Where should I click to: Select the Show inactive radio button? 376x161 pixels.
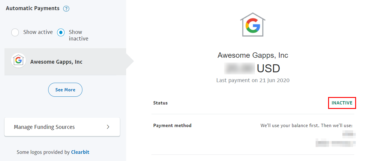coord(61,32)
